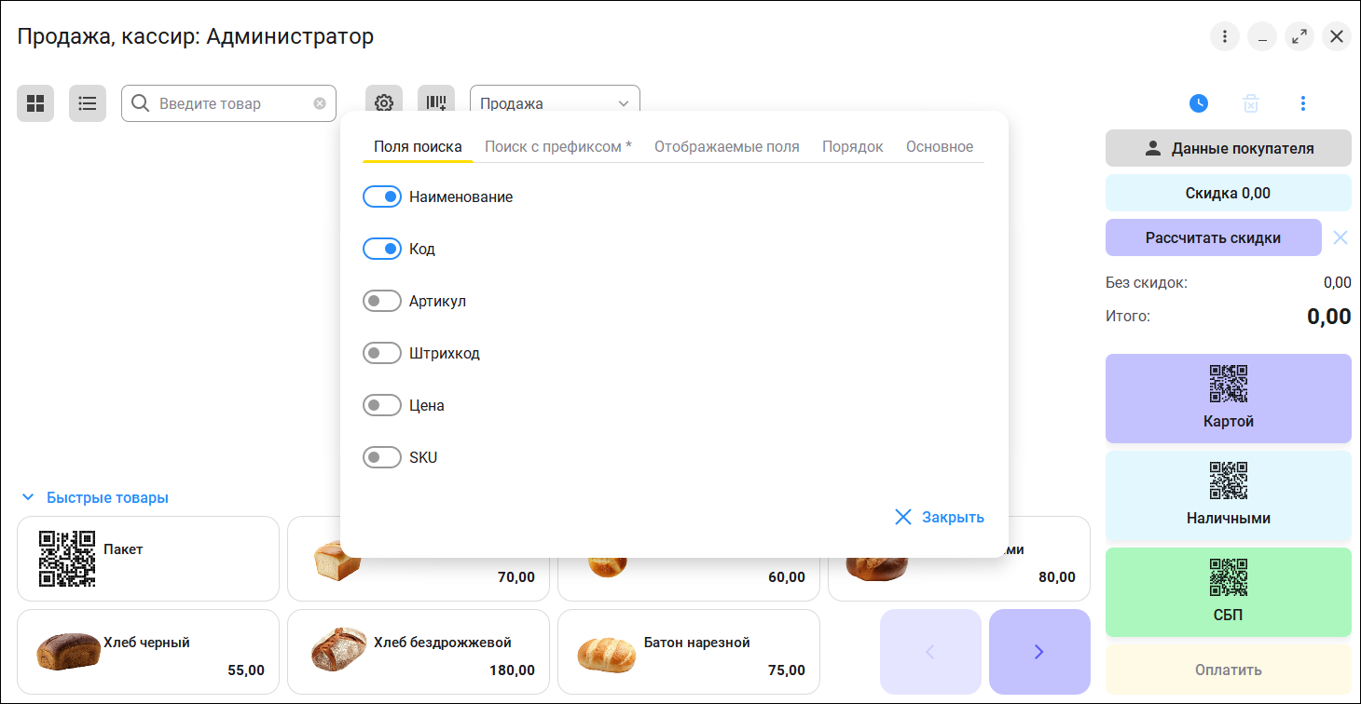The height and width of the screenshot is (704, 1361).
Task: Select the Хлеб черный product tile
Action: 148,652
